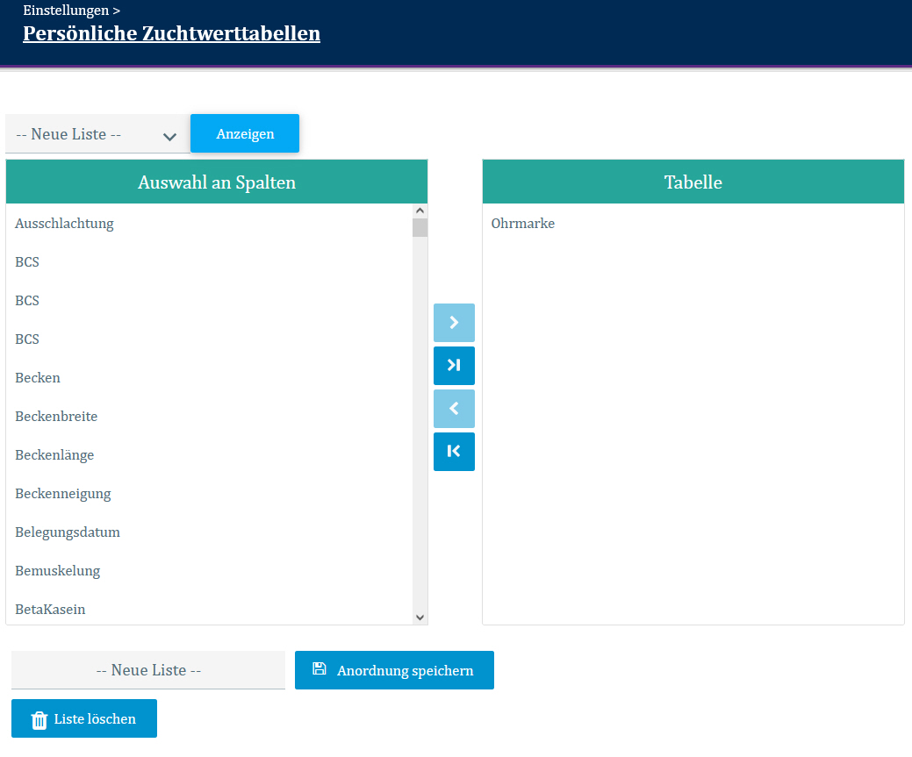Open the Persönliche Zuchtwerttabellen heading link

coord(171,34)
